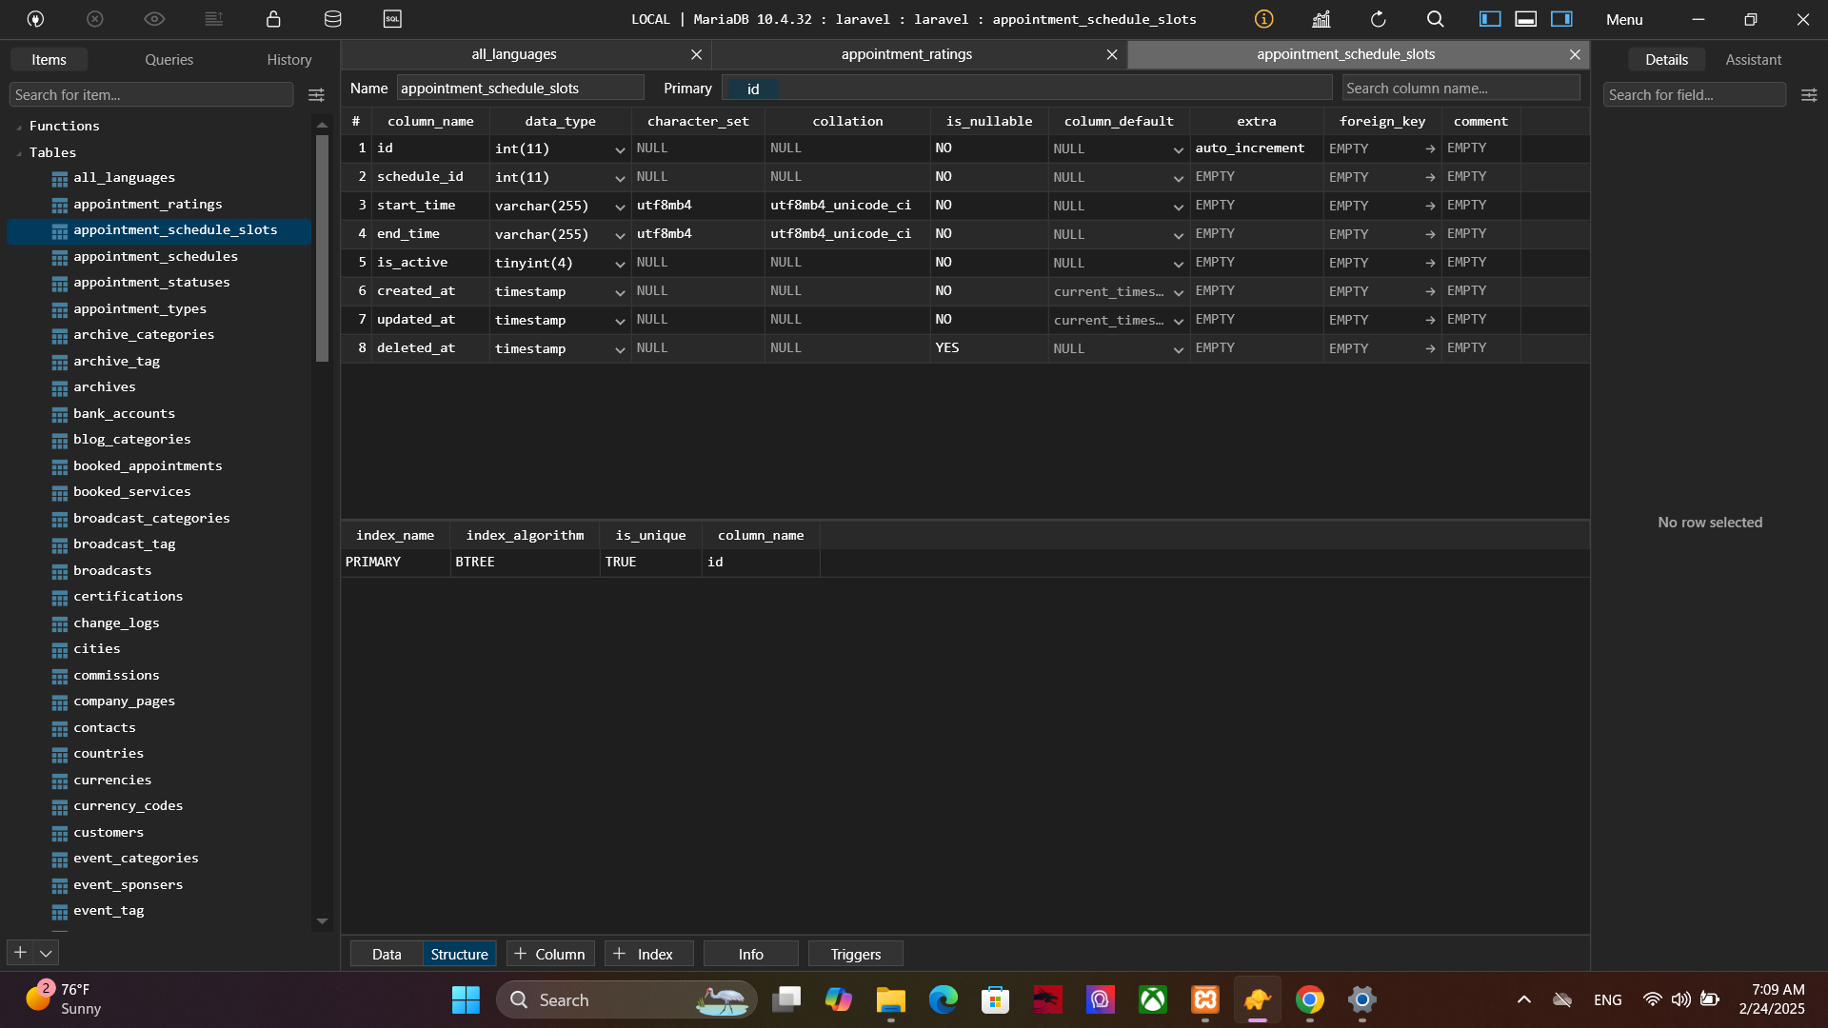Click the items list filter settings icon
This screenshot has height=1028, width=1828.
tap(316, 95)
